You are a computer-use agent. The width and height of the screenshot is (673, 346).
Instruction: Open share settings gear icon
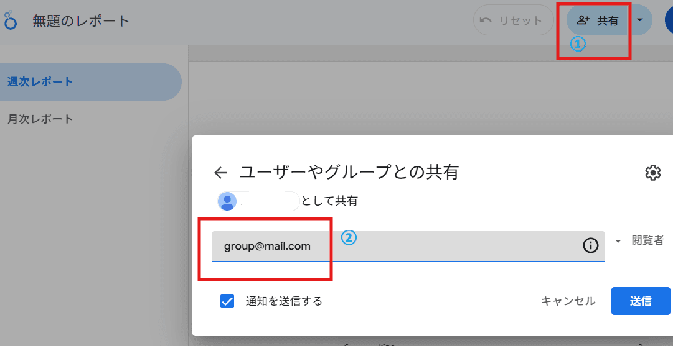653,173
